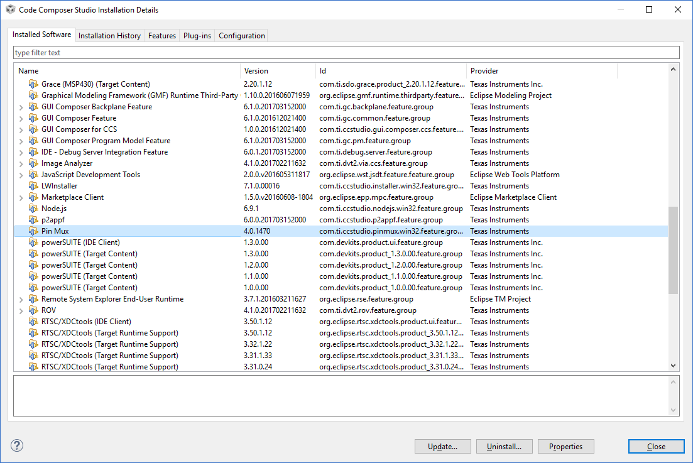
Task: Open Properties for the selected feature
Action: [x=565, y=446]
